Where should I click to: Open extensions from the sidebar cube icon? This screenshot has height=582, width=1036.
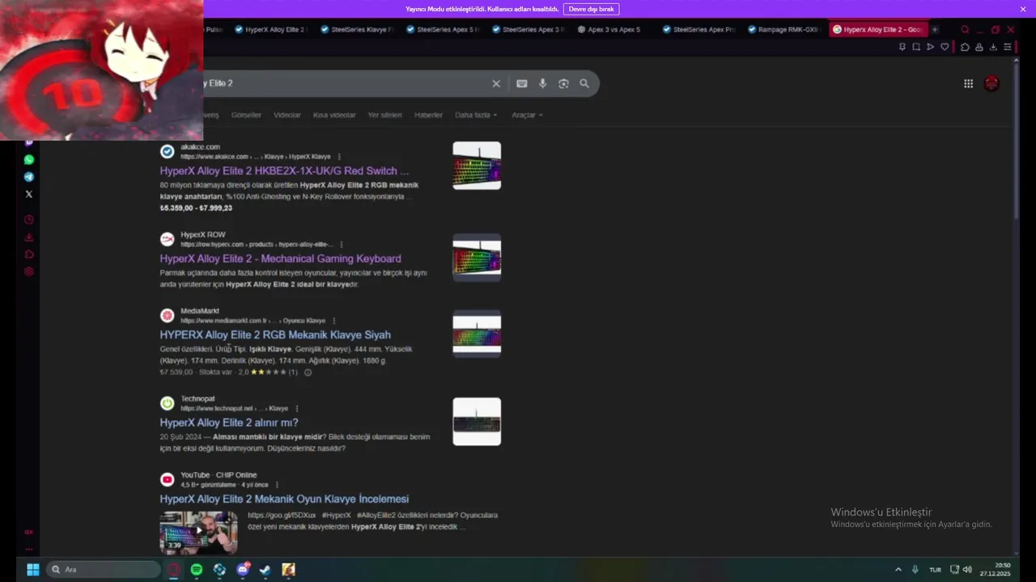click(x=29, y=254)
